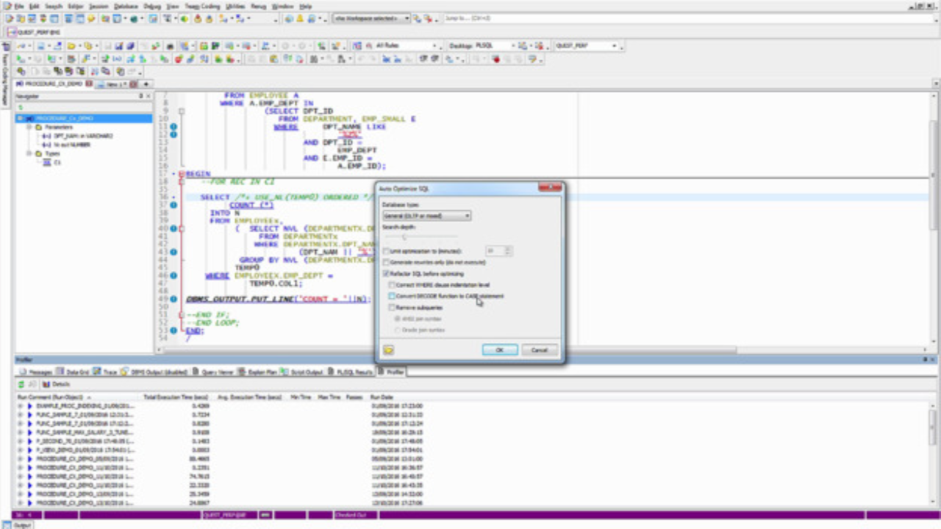Check Generate rewrites only option

point(387,262)
